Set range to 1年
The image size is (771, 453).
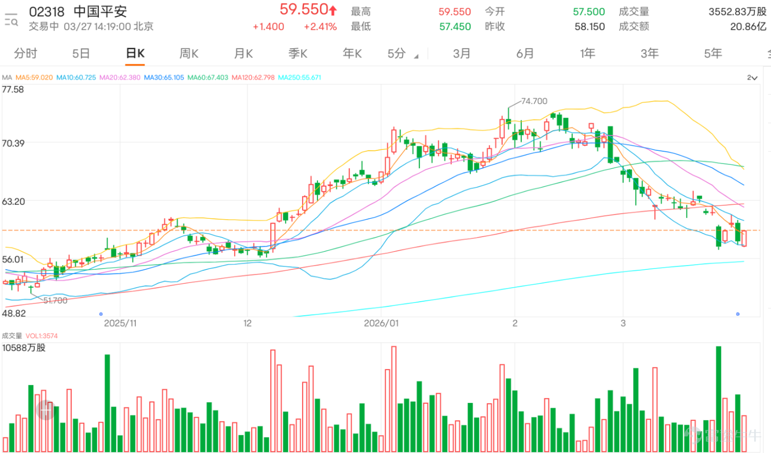click(587, 53)
